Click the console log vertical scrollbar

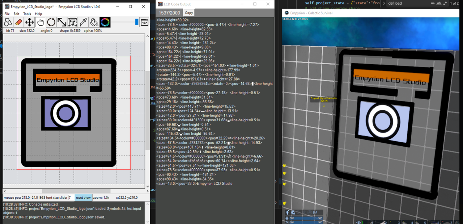coord(147,212)
